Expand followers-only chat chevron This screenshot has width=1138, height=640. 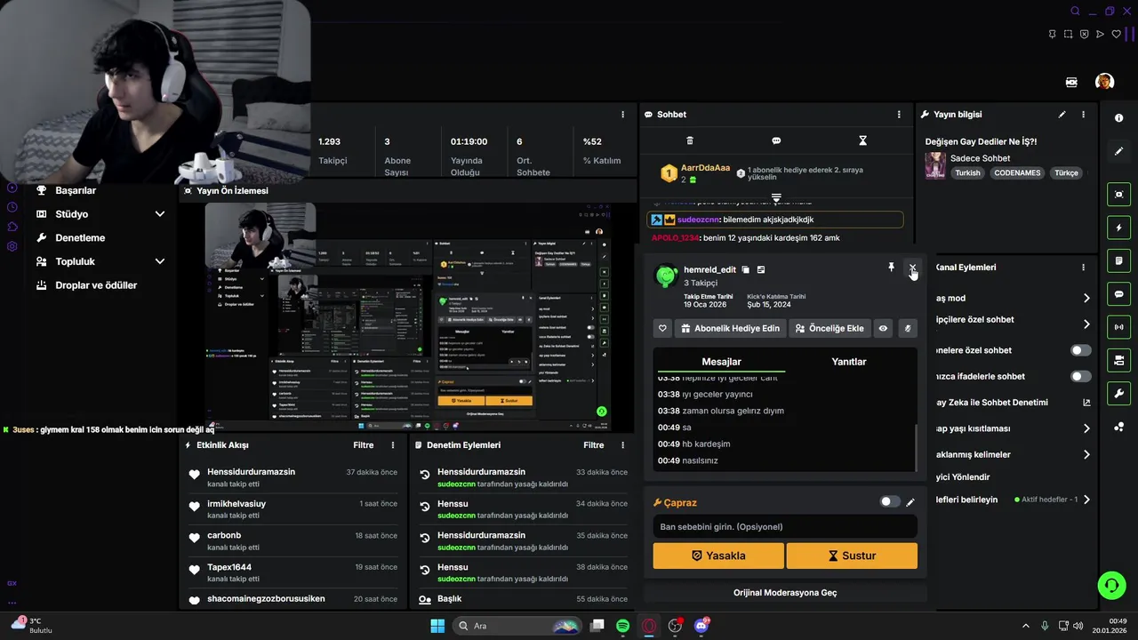click(x=1086, y=324)
